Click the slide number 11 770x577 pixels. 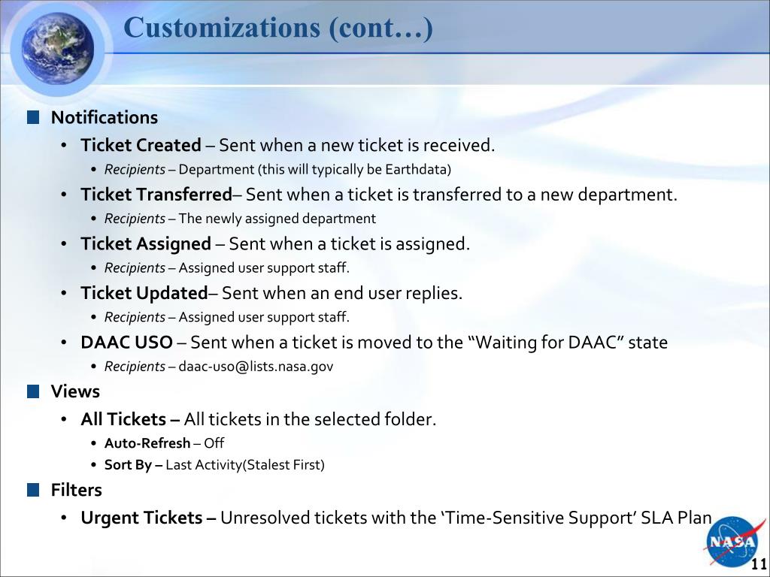[759, 563]
